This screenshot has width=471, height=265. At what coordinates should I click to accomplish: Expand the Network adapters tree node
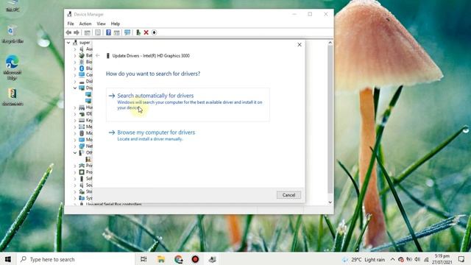click(x=75, y=146)
